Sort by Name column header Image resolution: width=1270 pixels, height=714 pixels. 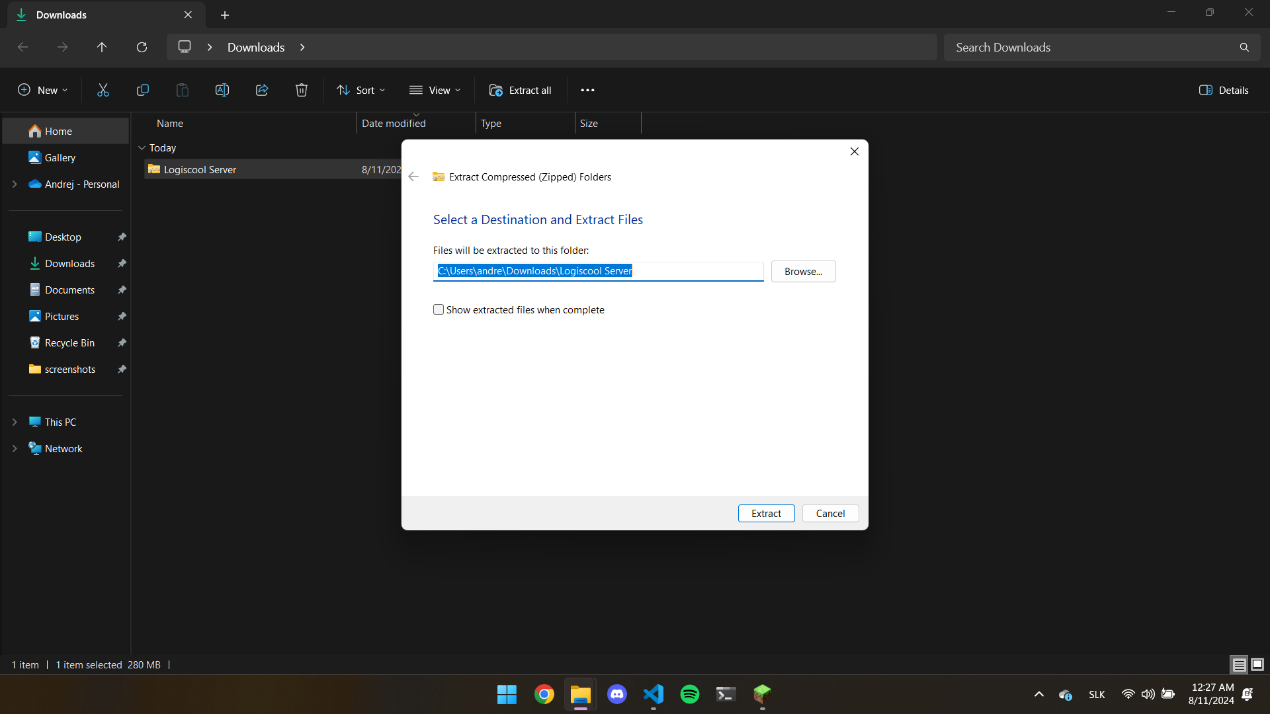[254, 124]
